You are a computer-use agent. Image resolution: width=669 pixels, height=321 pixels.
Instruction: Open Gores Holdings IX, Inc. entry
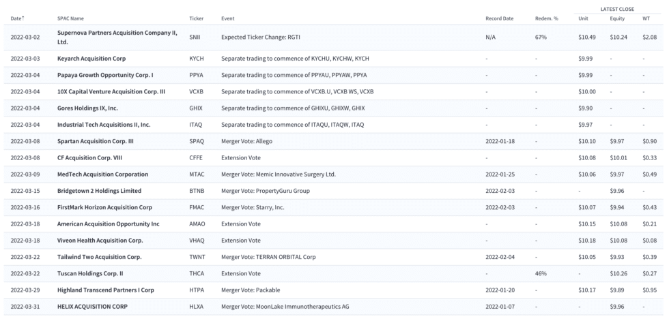coord(87,108)
